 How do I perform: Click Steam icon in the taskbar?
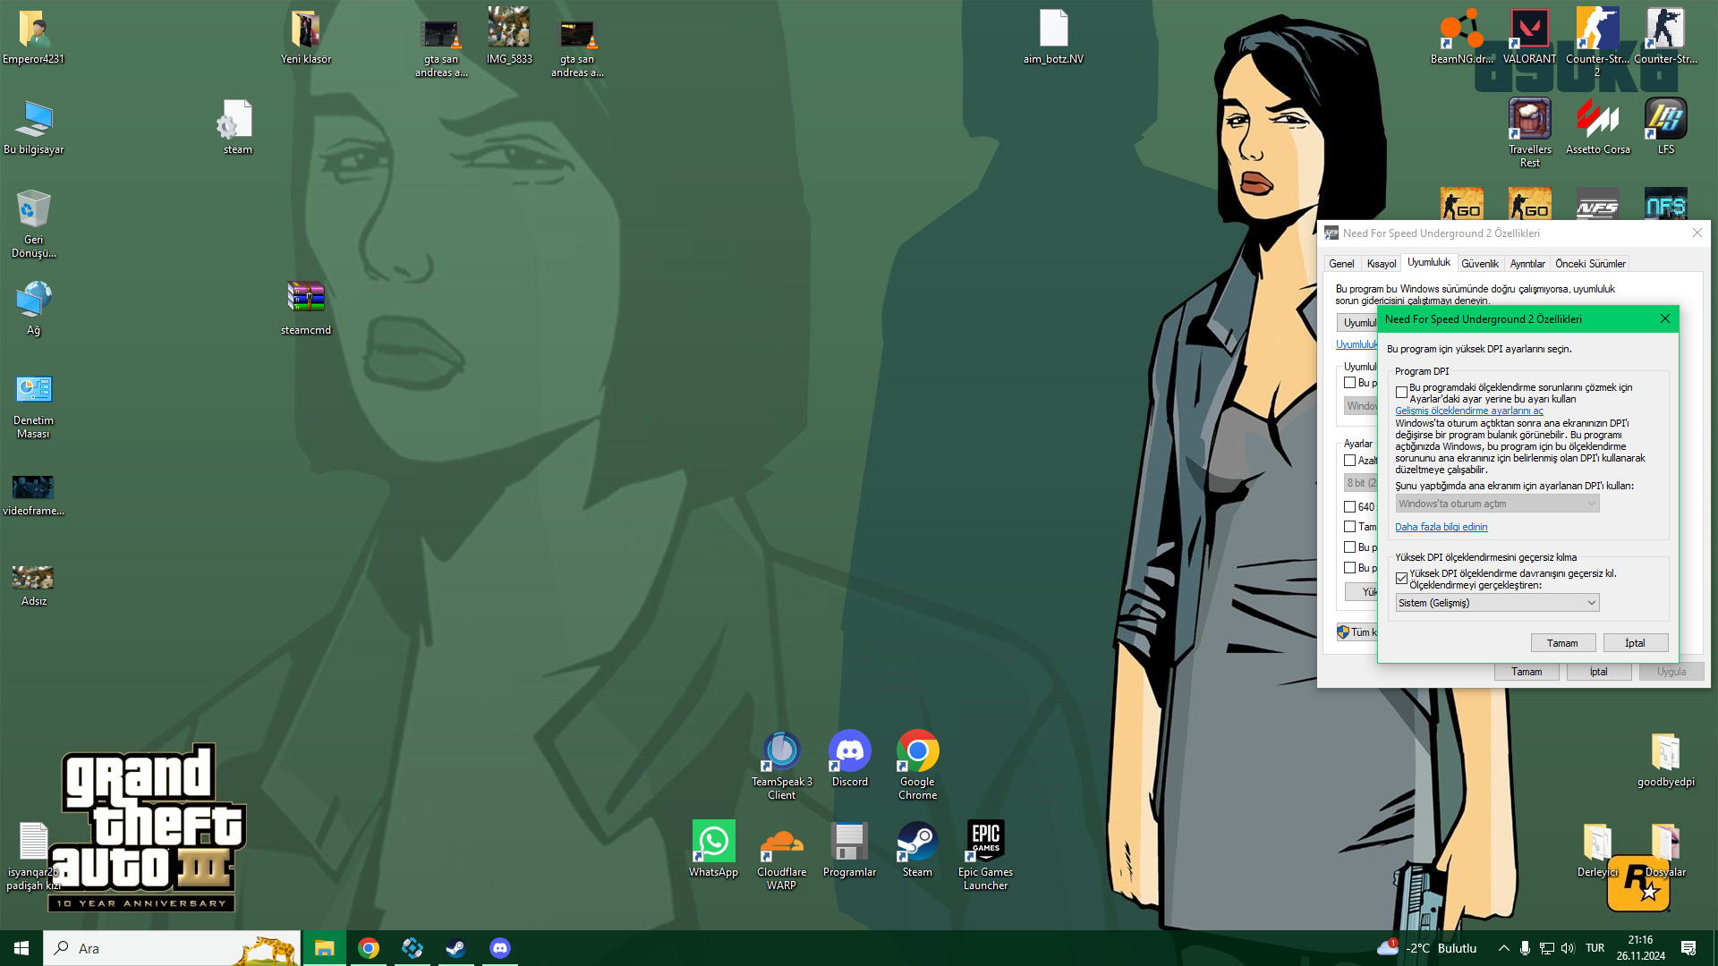(x=455, y=948)
